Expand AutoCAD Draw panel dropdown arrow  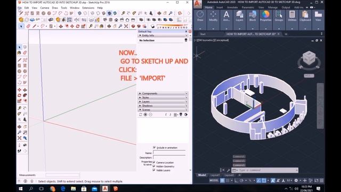[x=200, y=28]
